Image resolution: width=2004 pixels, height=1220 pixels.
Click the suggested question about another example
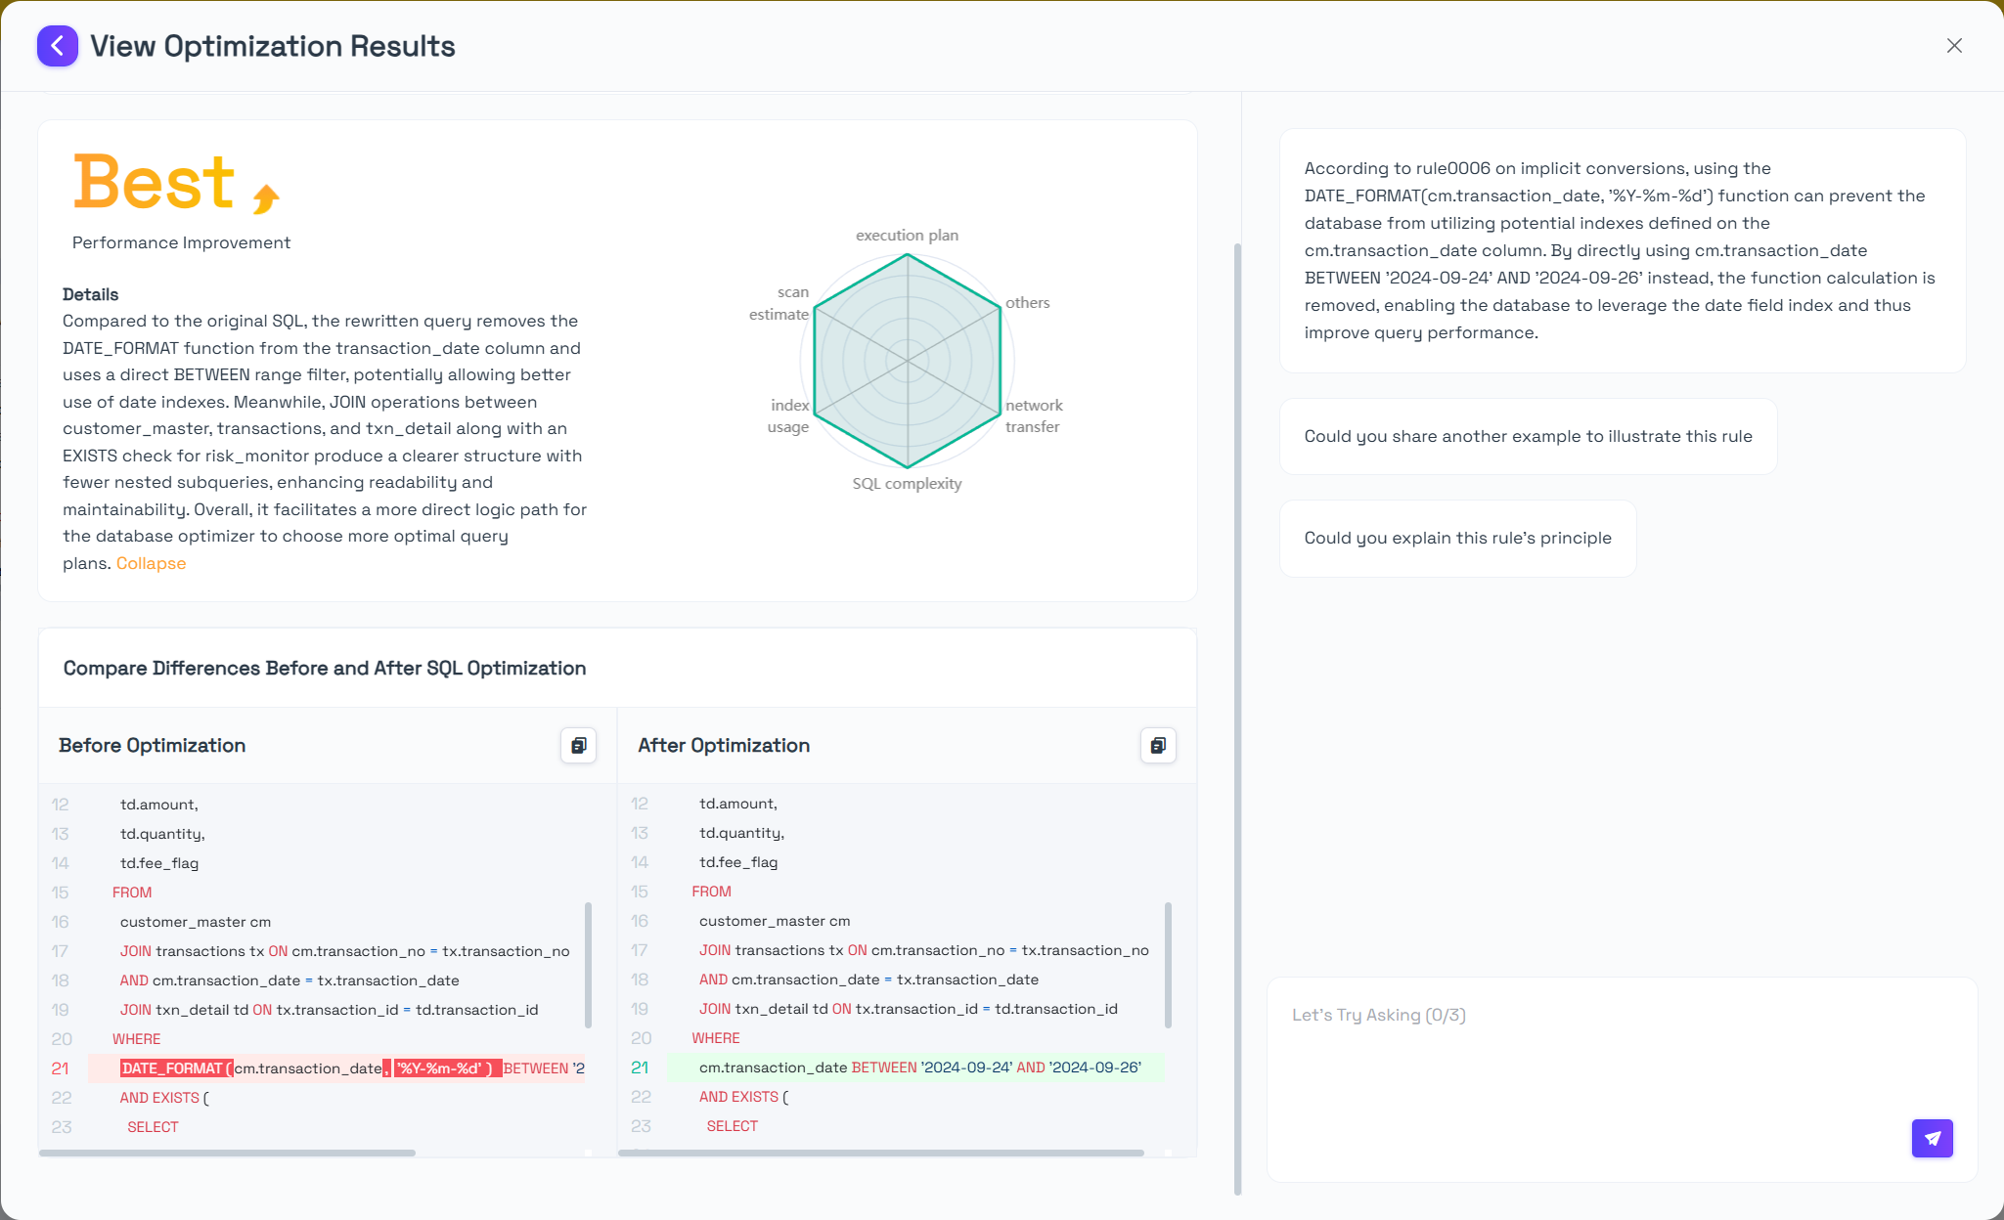coord(1528,436)
